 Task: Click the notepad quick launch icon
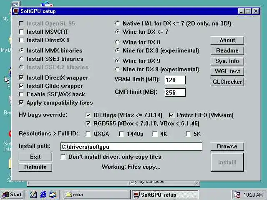(33, 195)
